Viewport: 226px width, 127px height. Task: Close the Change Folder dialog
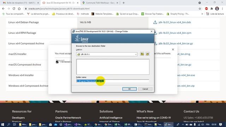pyautogui.click(x=151, y=31)
